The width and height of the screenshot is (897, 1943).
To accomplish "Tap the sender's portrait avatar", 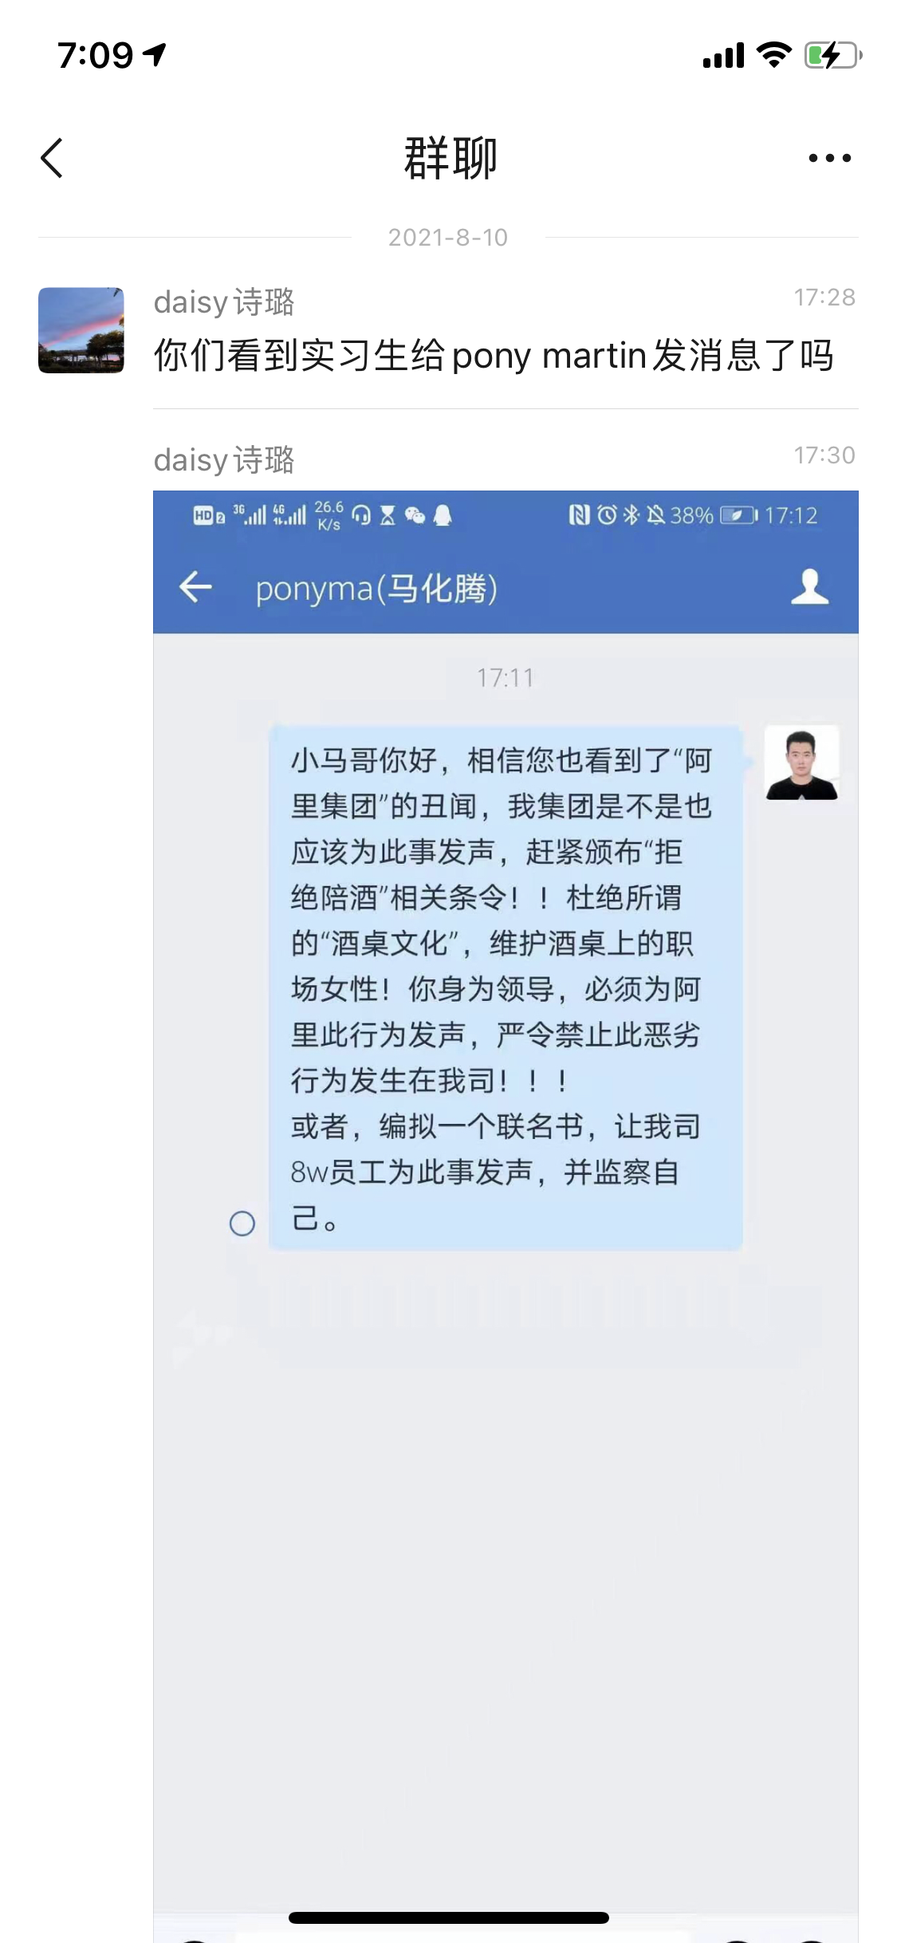I will tap(801, 763).
